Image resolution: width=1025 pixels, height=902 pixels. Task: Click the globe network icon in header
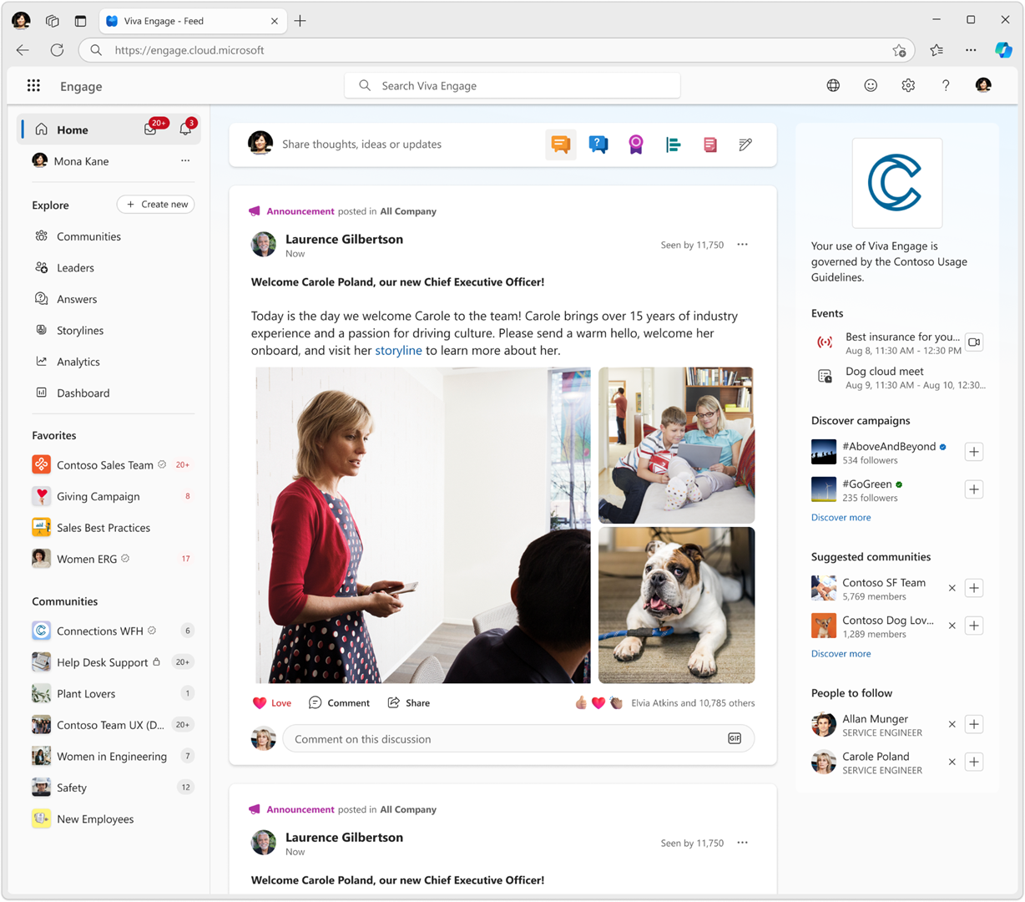click(833, 85)
